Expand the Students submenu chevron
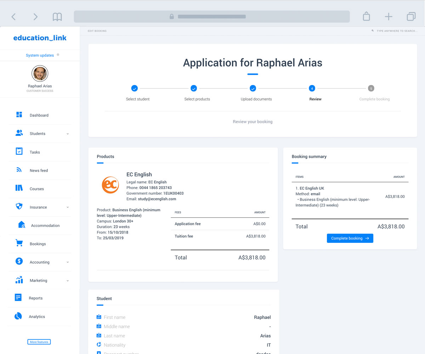 (68, 134)
